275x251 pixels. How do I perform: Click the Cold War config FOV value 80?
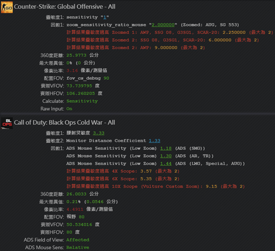tap(81, 217)
